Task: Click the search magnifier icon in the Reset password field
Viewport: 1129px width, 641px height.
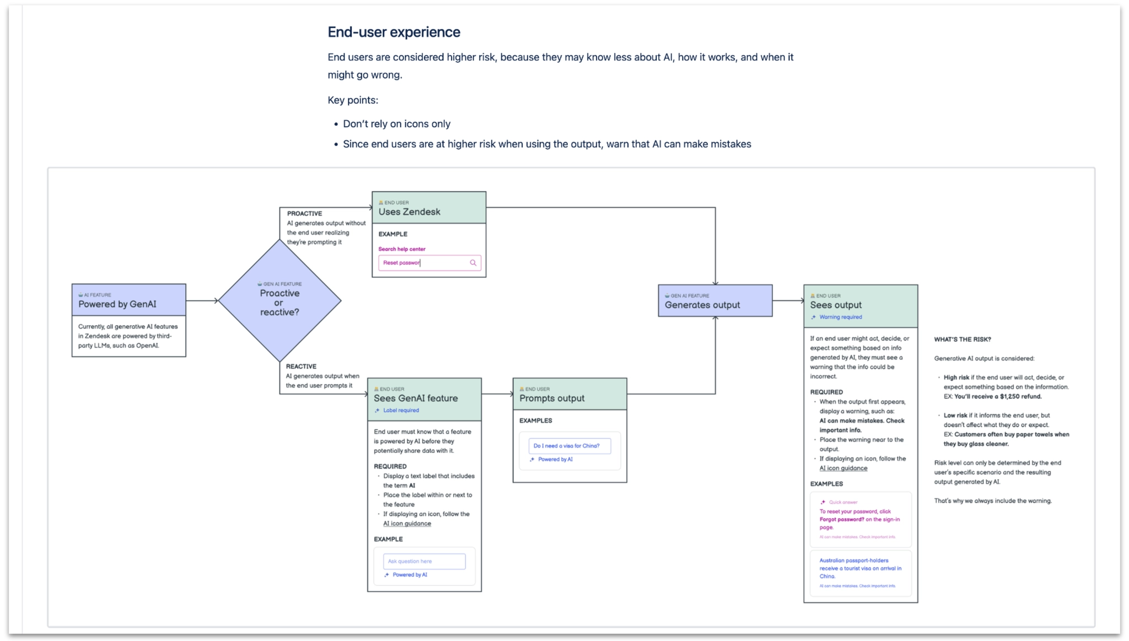Action: click(473, 263)
